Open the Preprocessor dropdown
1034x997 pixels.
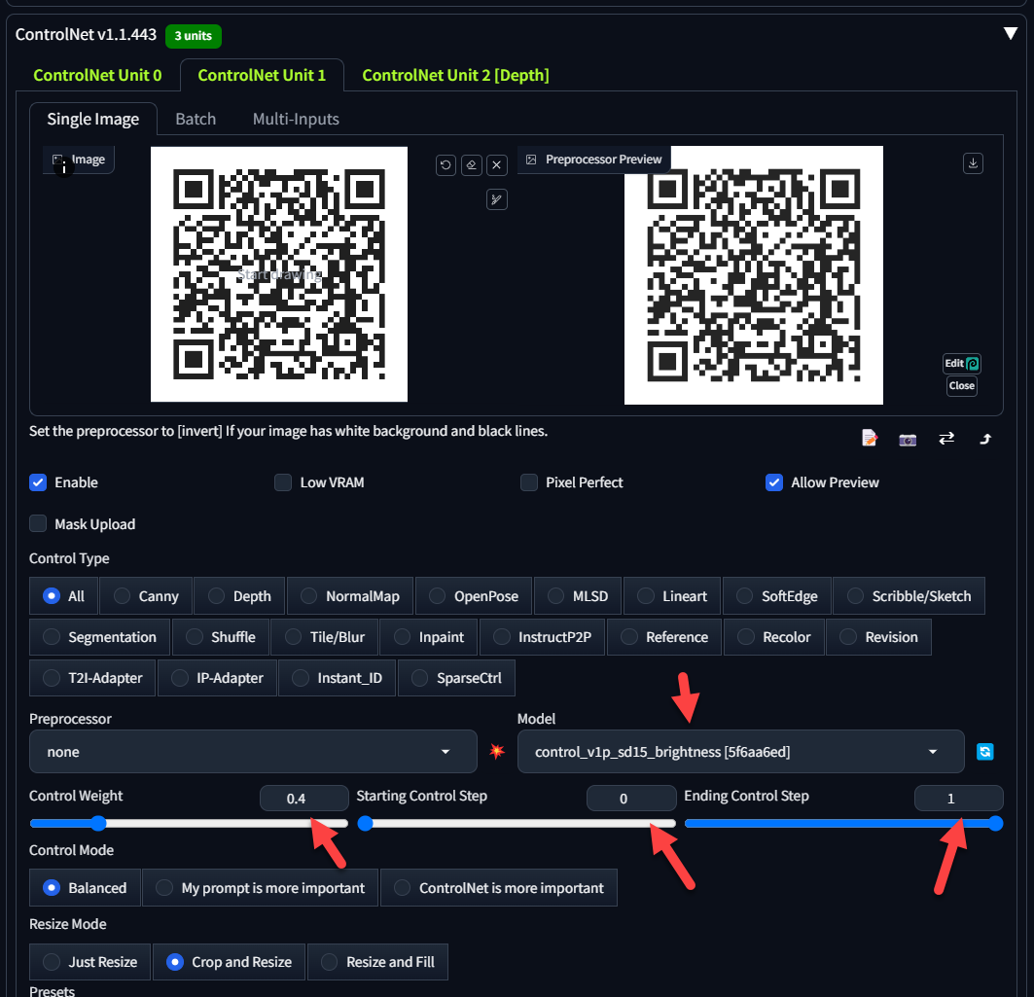253,751
